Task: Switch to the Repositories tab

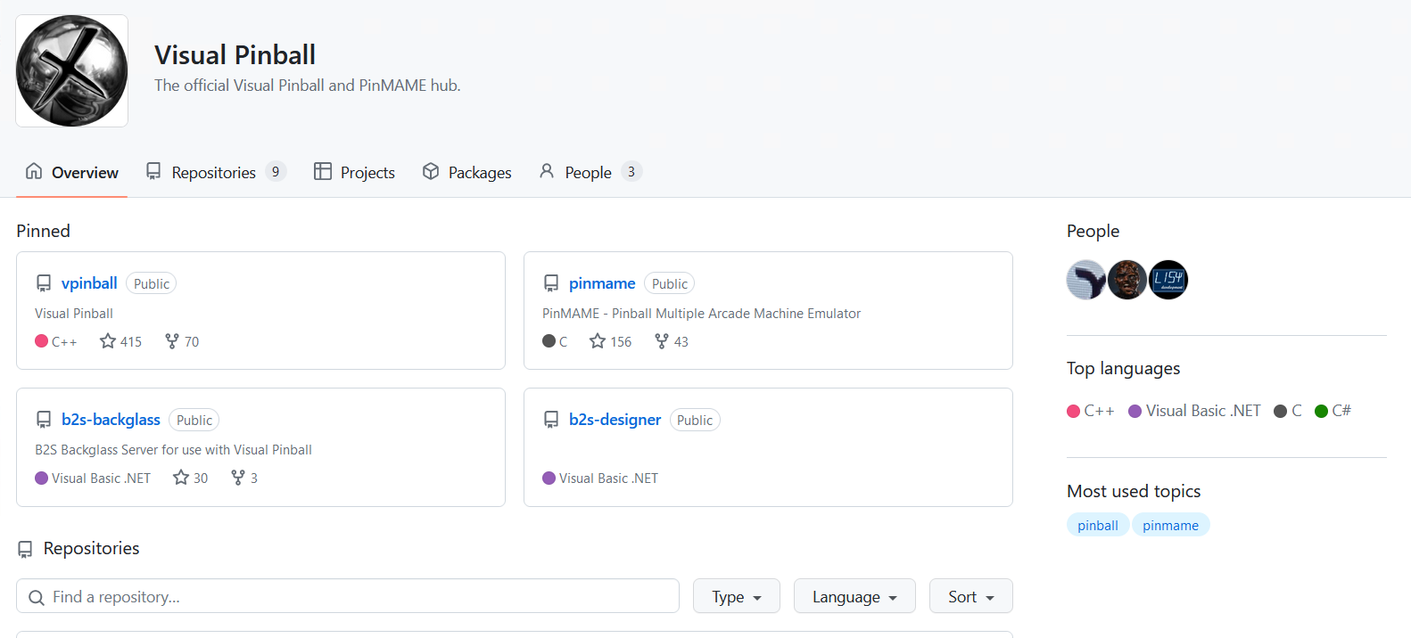Action: [x=216, y=172]
